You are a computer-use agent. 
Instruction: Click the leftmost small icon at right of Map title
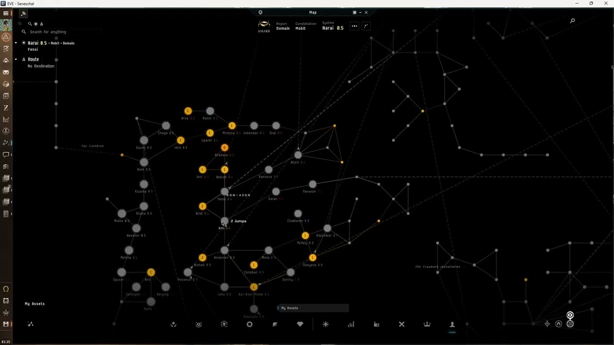click(x=354, y=12)
